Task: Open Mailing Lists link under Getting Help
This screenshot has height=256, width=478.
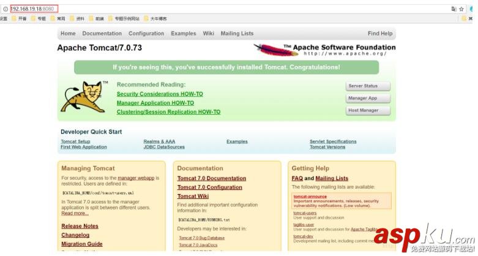Action: (x=332, y=178)
